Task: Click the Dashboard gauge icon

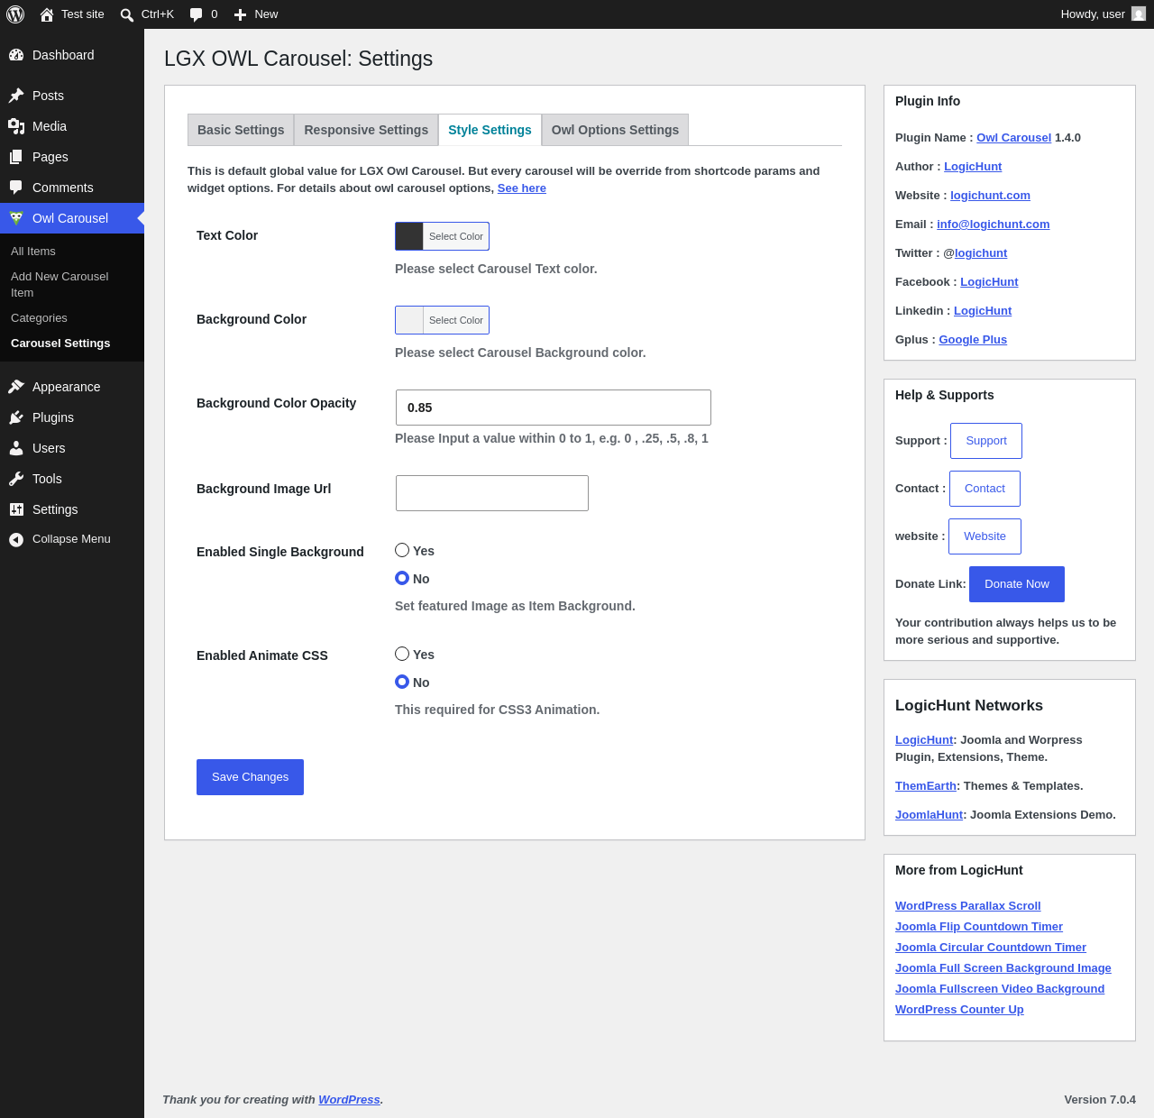Action: point(16,55)
